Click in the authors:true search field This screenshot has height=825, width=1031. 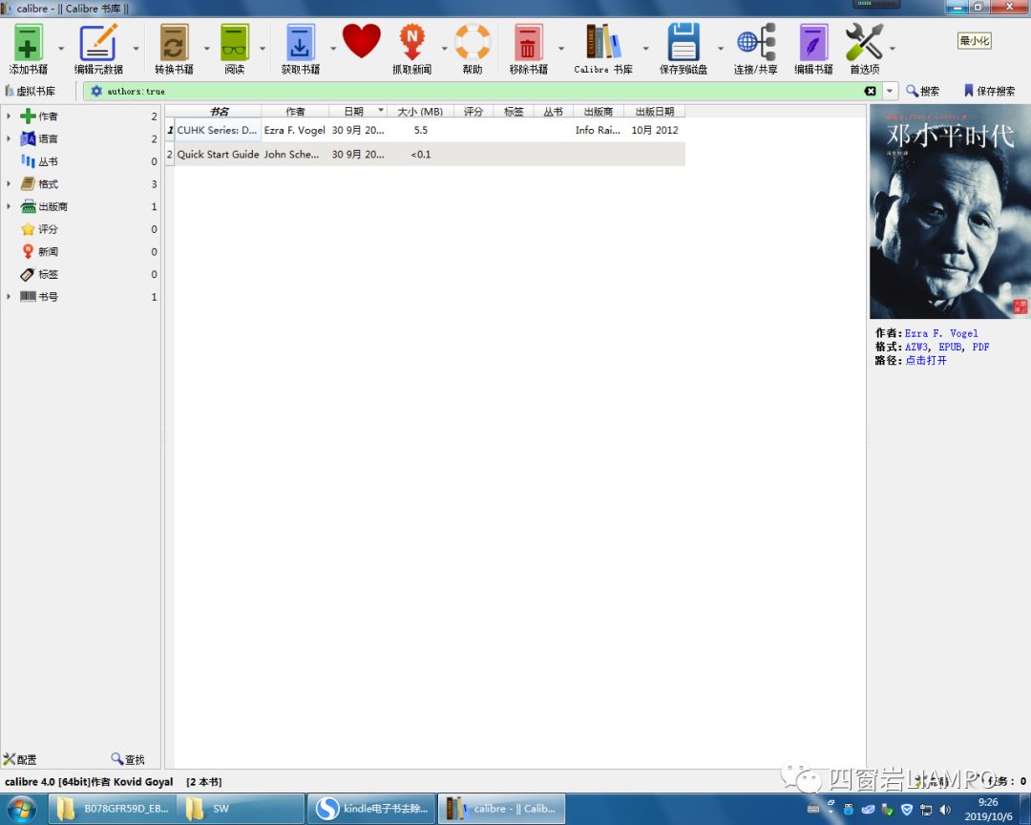(483, 91)
